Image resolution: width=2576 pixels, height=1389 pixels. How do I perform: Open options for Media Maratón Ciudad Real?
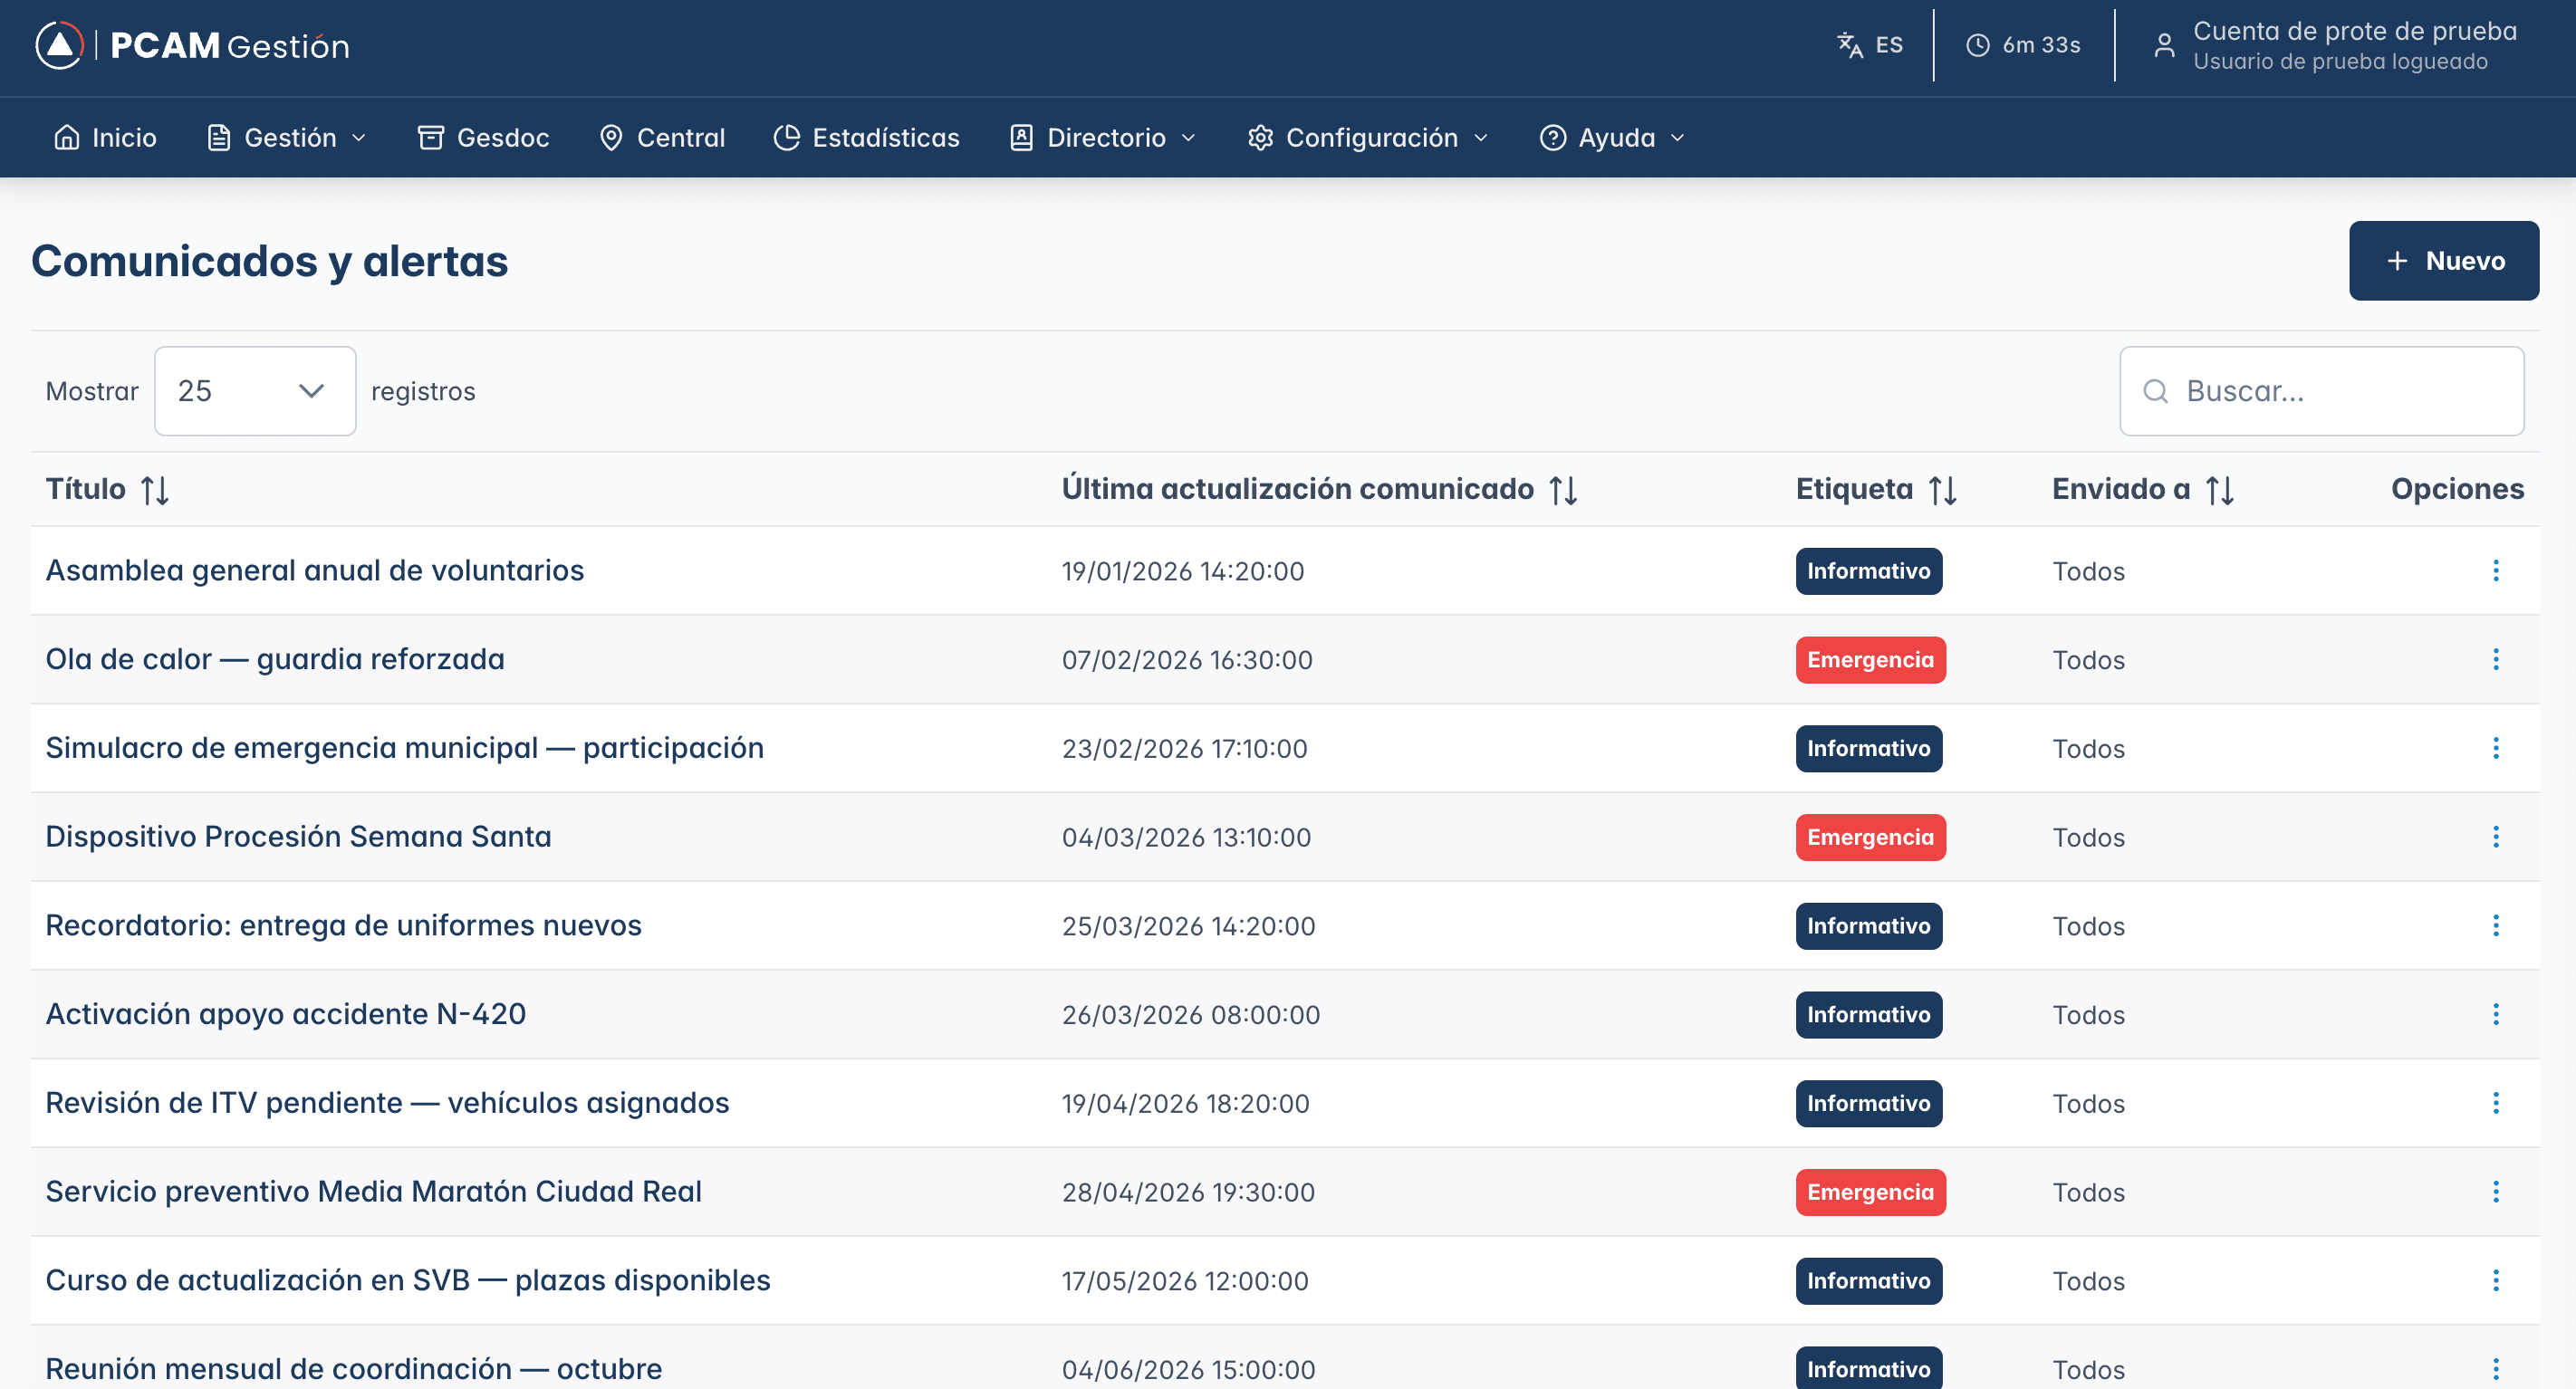point(2495,1192)
